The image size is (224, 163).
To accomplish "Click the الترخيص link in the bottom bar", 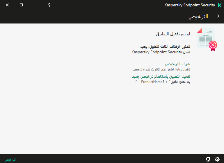I will point(10,160).
